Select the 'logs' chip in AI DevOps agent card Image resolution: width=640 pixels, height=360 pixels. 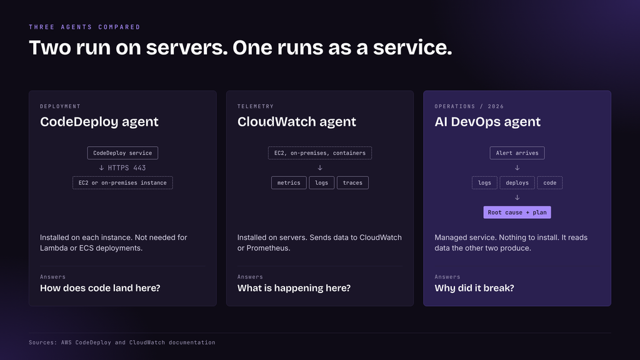point(484,183)
